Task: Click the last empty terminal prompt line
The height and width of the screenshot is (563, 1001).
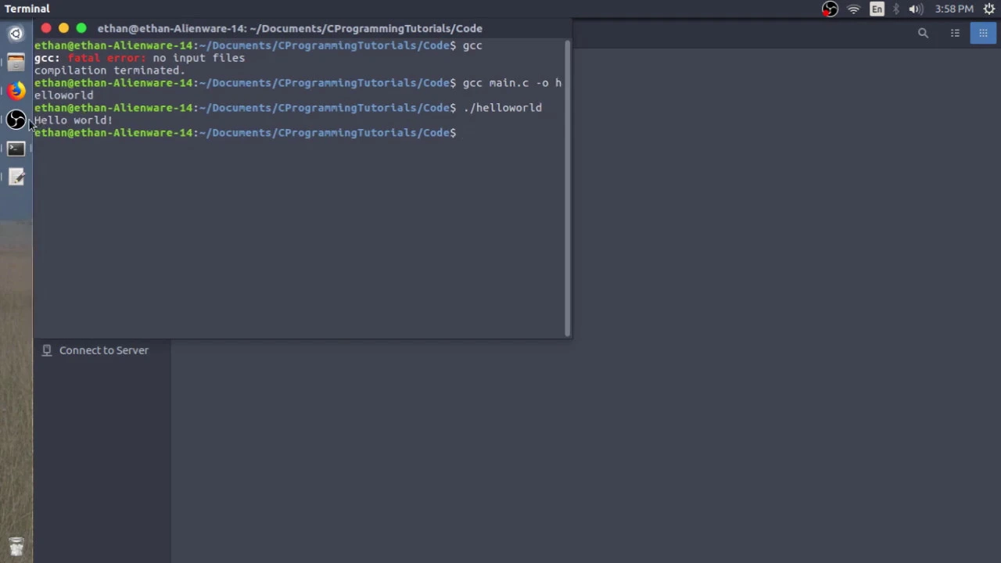Action: pos(245,132)
